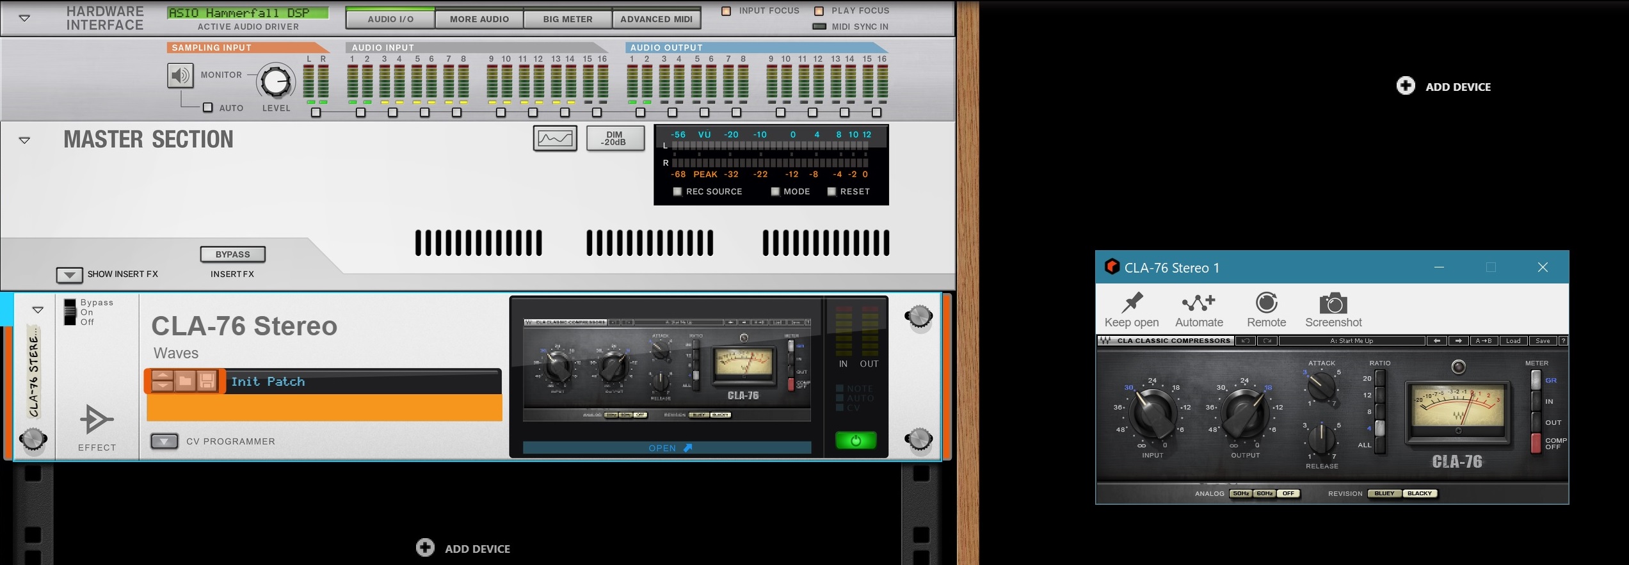
Task: Flip the Bypass/On/Off switch
Action: point(70,312)
